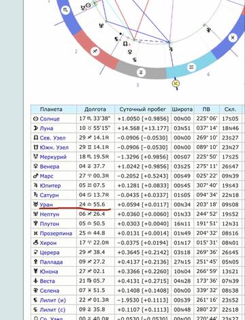Screen dimensions: 245x320
Task: Click the yellow IC marker on chart
Action: click(x=176, y=84)
